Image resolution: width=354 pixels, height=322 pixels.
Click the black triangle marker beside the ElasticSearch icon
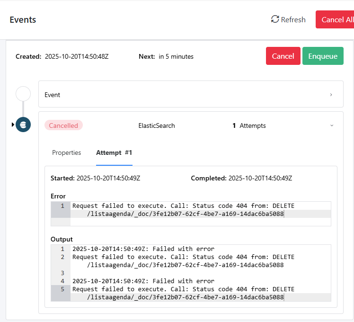13,125
